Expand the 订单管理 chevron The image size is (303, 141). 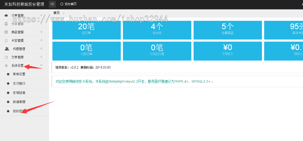click(x=41, y=15)
